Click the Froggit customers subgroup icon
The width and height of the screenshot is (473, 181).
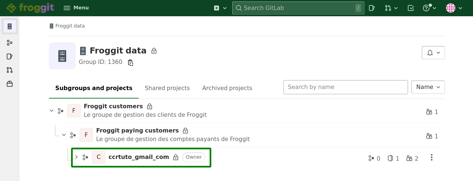coord(61,111)
